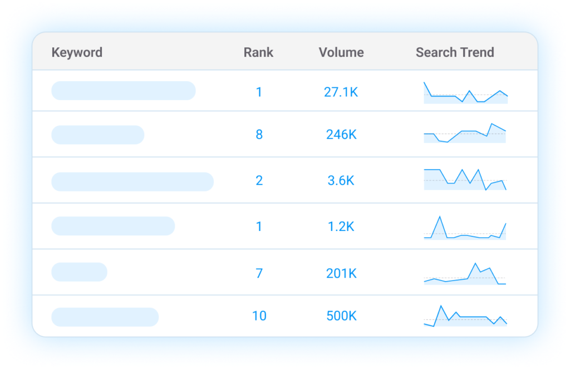Select the 500K volume value
The height and width of the screenshot is (369, 570).
tap(341, 316)
